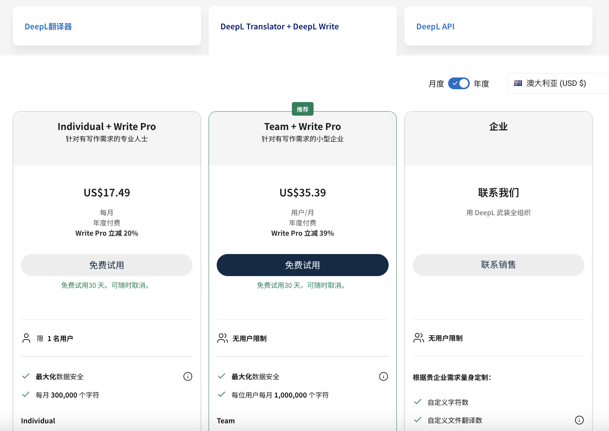
Task: Click the Australian flag icon
Action: (x=518, y=83)
